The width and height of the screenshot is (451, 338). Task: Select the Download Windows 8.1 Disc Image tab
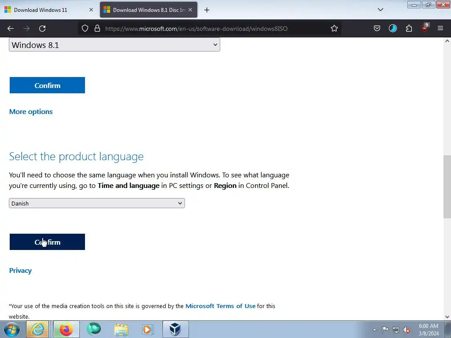148,10
